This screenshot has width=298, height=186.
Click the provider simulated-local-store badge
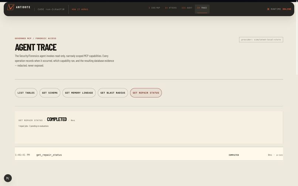point(261,39)
